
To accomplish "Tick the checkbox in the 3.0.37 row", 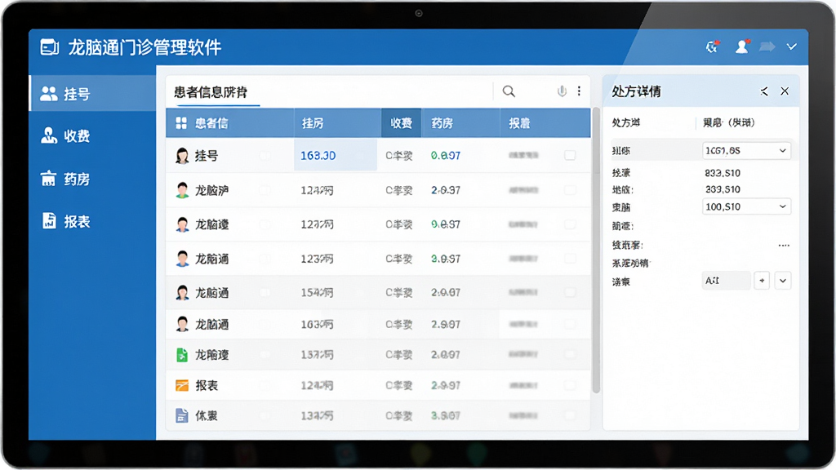I will (570, 259).
